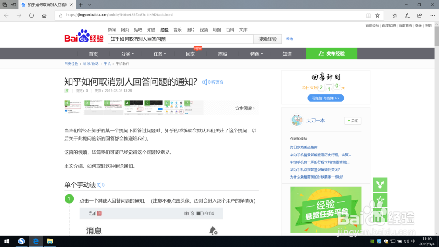Click author avatar of 大刀一本
Screen dimensions: 439x247
[297, 121]
